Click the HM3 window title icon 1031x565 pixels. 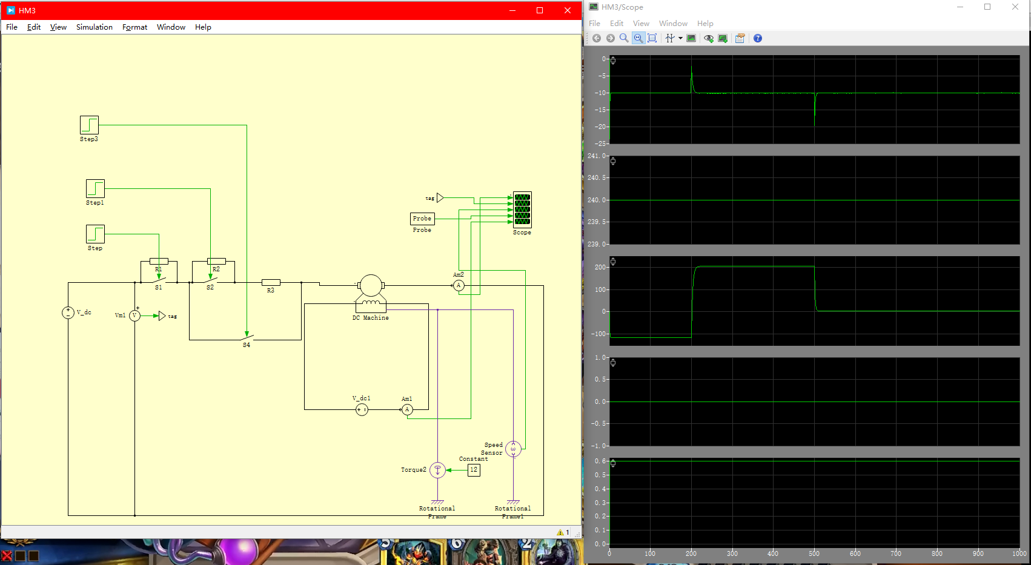tap(11, 10)
